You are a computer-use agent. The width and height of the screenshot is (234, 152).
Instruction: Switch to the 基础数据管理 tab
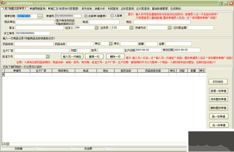coord(160,9)
